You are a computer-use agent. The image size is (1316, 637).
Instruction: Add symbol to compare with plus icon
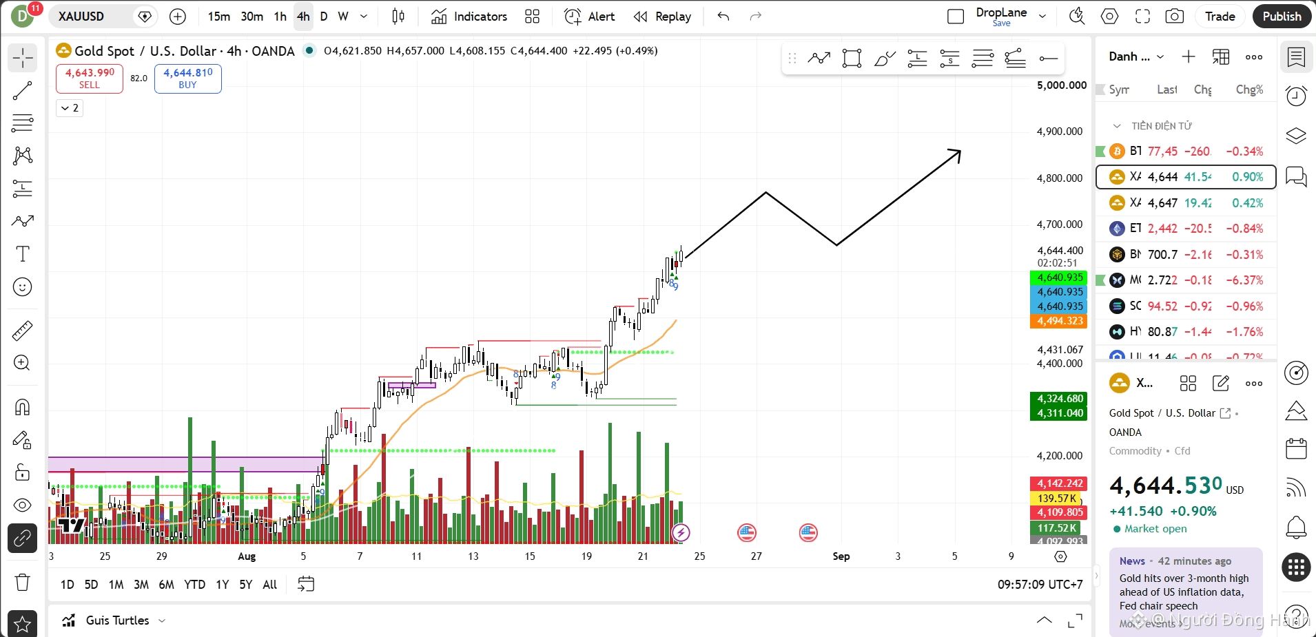pyautogui.click(x=178, y=17)
